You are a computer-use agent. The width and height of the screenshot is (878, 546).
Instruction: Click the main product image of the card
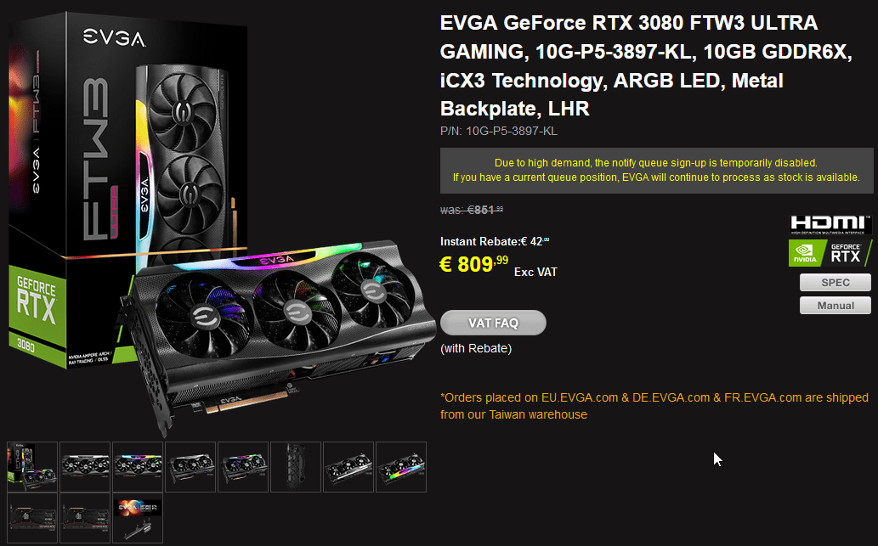click(221, 224)
